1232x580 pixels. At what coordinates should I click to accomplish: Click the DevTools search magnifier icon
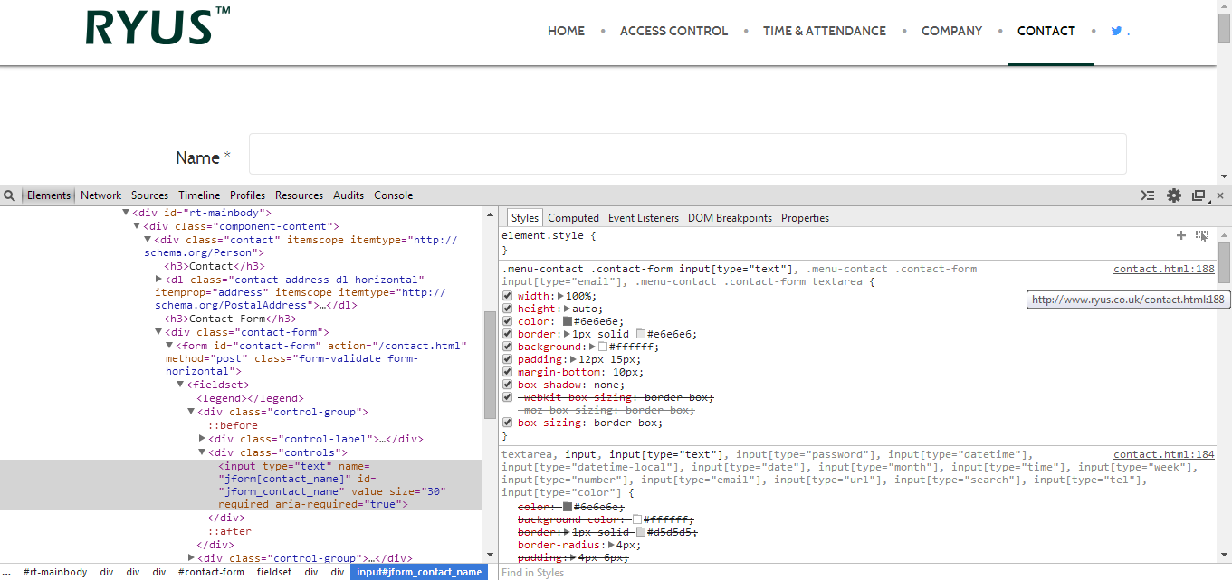point(8,195)
